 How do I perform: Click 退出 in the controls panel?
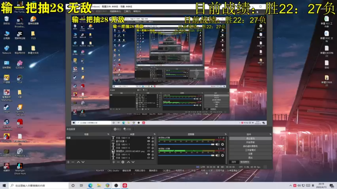(250, 158)
